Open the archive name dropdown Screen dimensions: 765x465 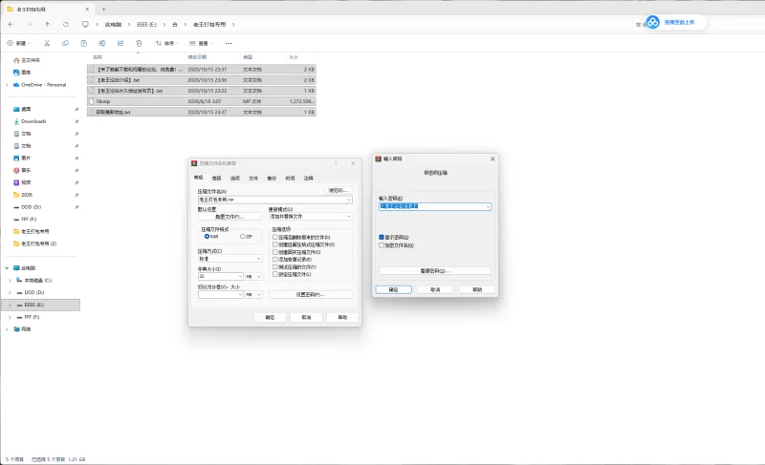point(349,200)
